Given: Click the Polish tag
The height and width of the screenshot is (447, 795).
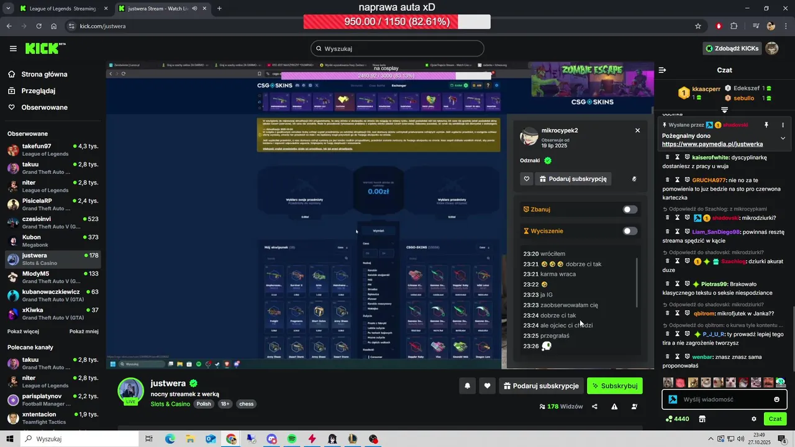Looking at the screenshot, I should (204, 404).
